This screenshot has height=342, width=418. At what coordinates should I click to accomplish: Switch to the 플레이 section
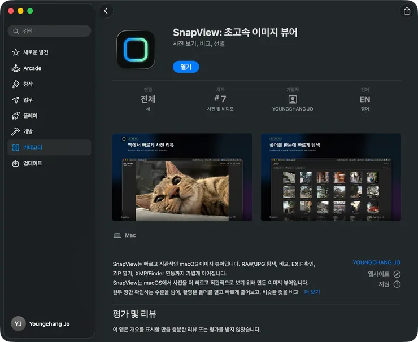30,116
